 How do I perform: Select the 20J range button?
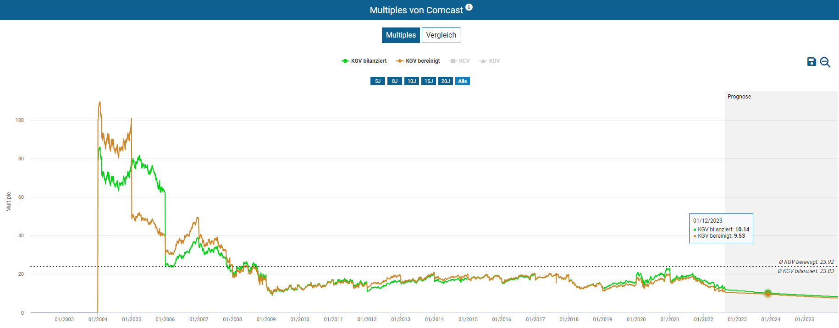tap(445, 81)
